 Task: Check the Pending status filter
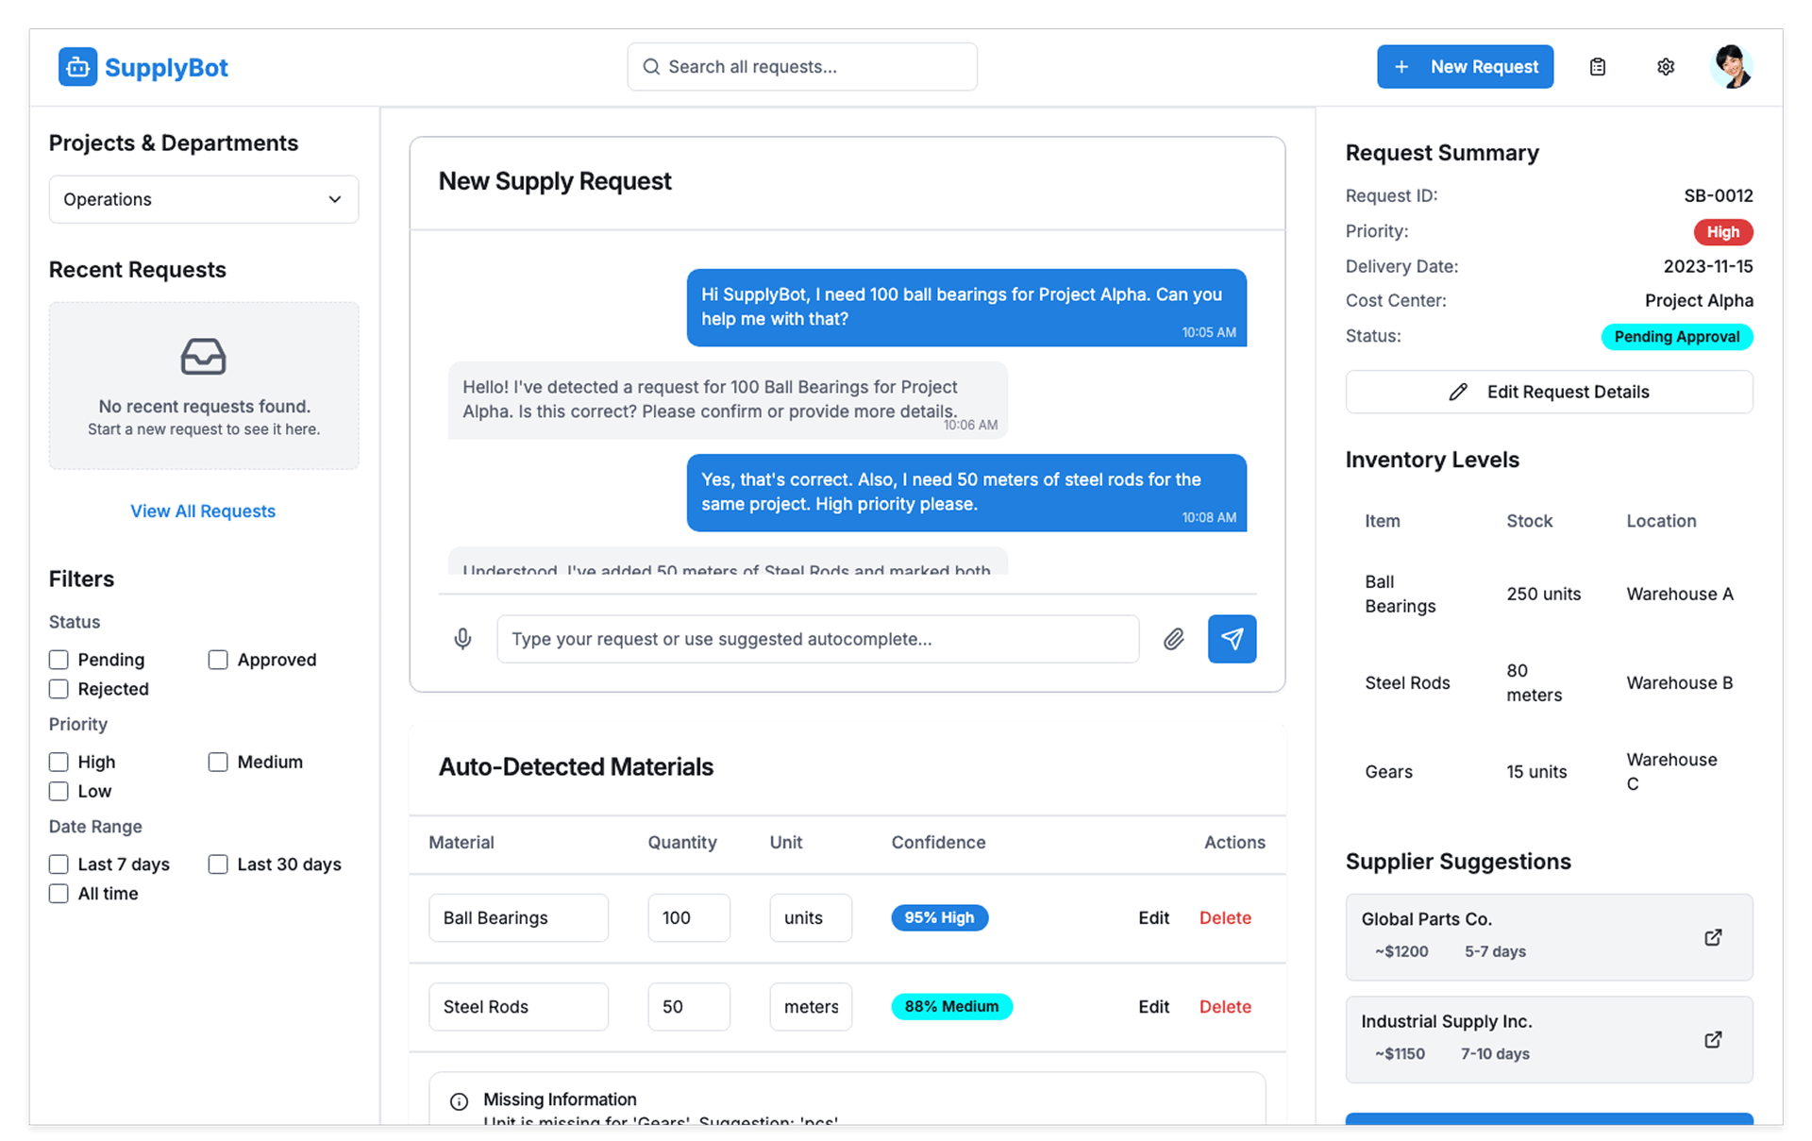(x=59, y=660)
